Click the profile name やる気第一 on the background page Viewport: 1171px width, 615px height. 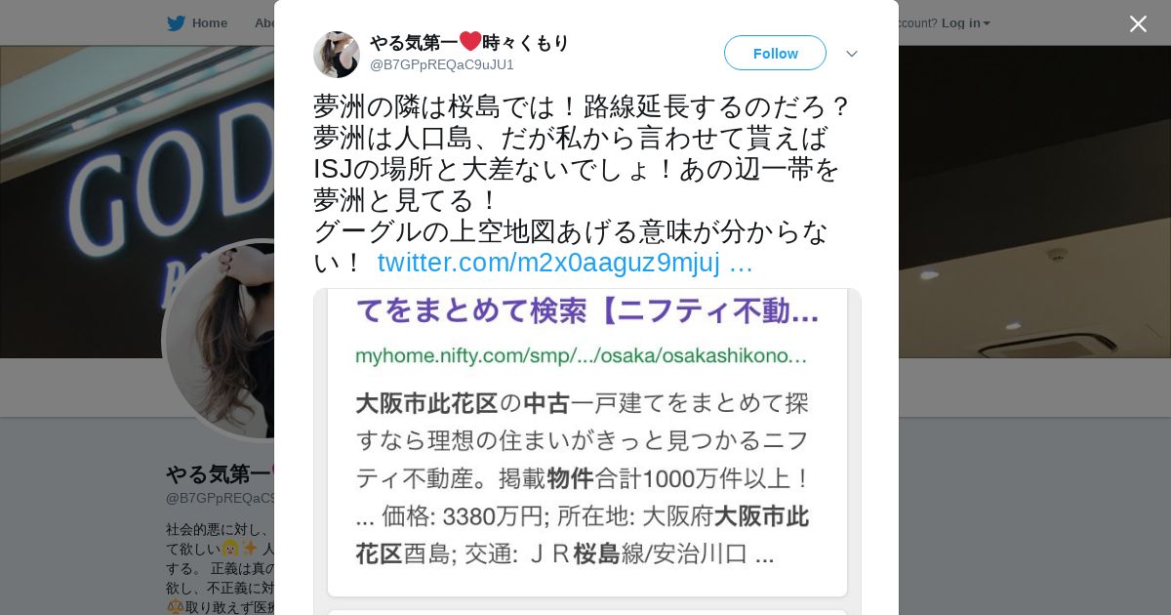pos(220,474)
